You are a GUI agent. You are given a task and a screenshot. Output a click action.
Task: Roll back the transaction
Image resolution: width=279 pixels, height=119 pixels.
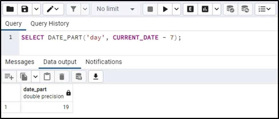(x=245, y=9)
